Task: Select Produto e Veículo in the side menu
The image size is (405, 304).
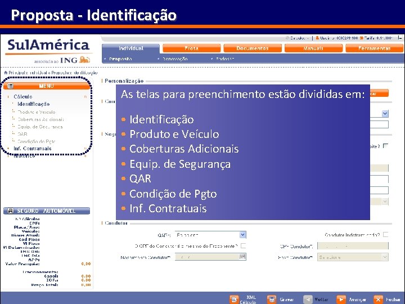Action: 37,112
